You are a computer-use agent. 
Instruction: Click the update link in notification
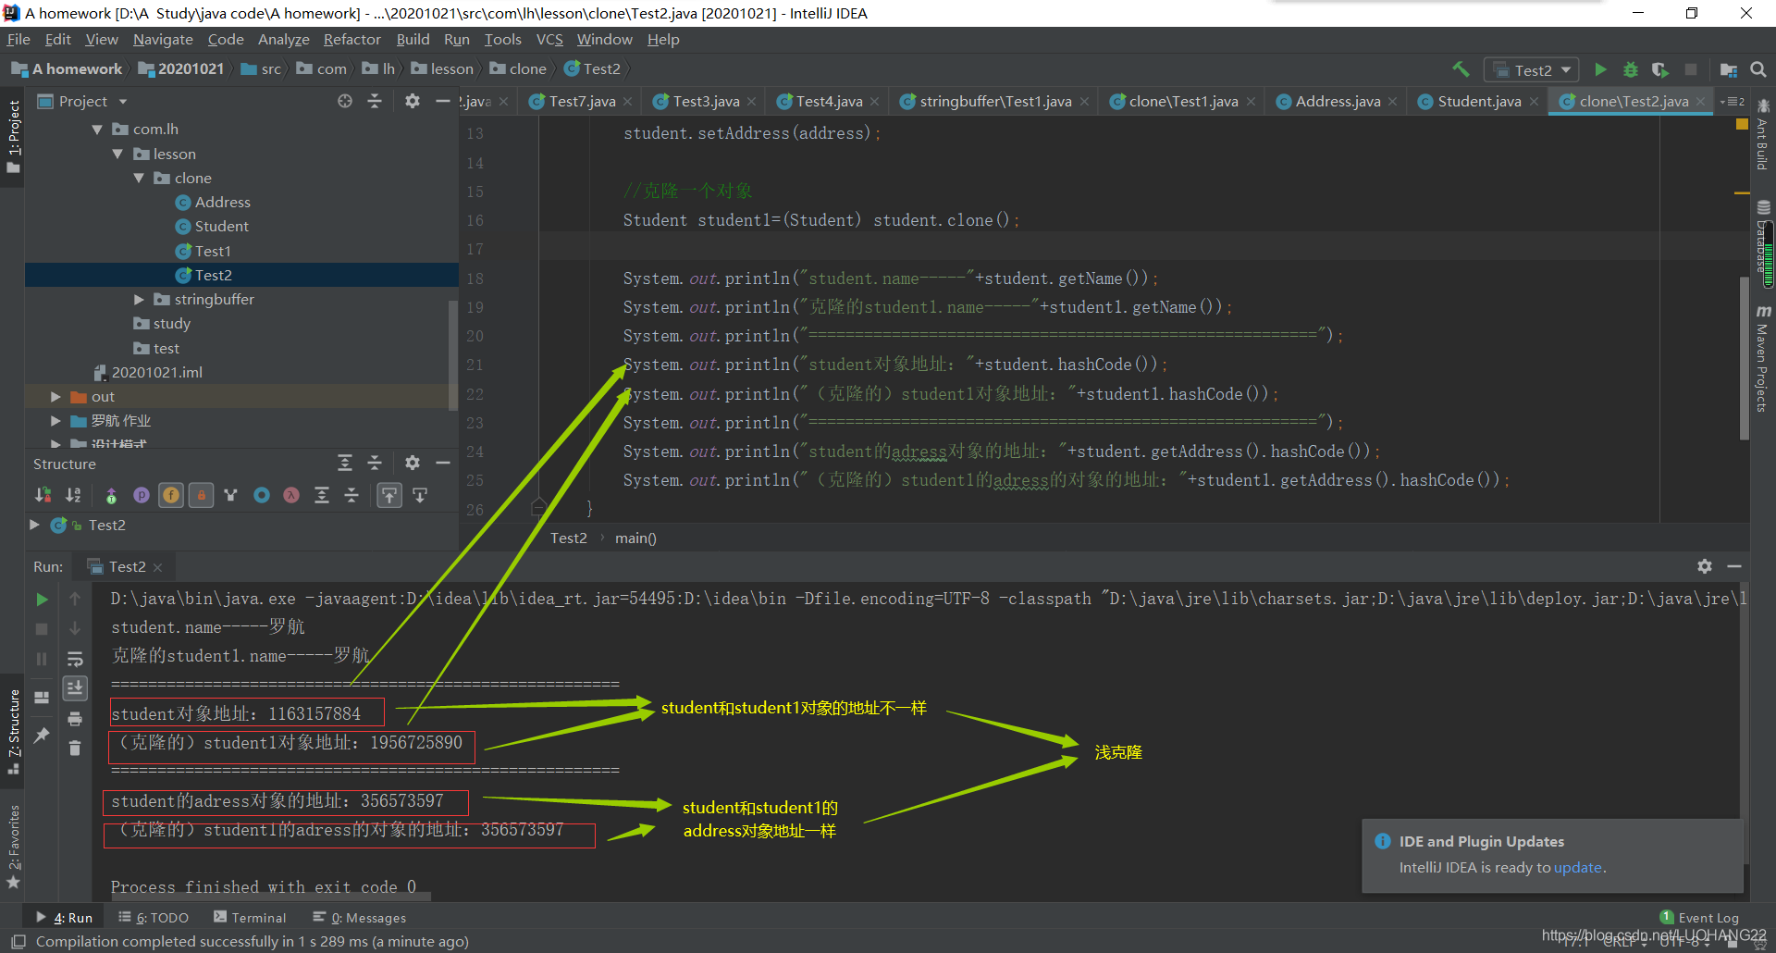click(x=1577, y=868)
